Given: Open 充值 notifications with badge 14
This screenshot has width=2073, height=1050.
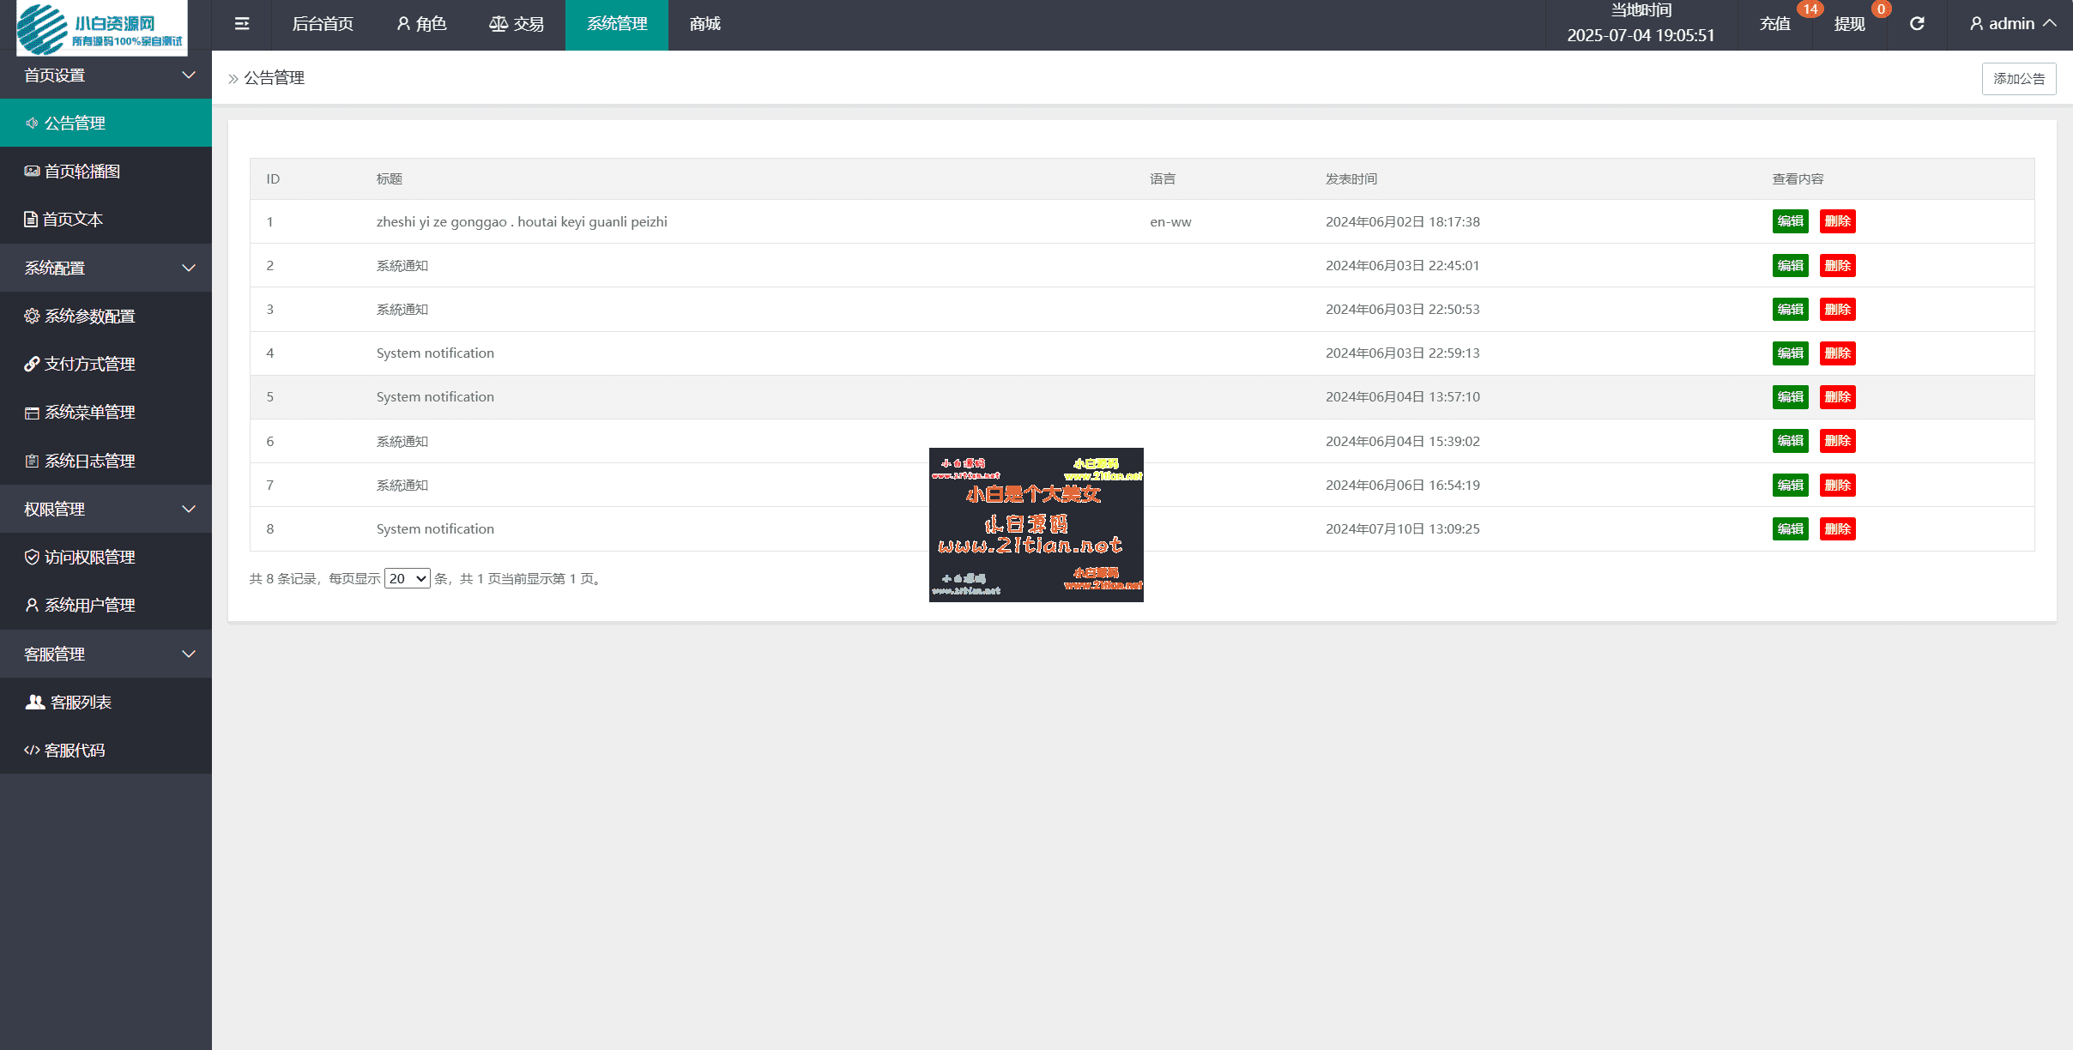Looking at the screenshot, I should coord(1775,24).
